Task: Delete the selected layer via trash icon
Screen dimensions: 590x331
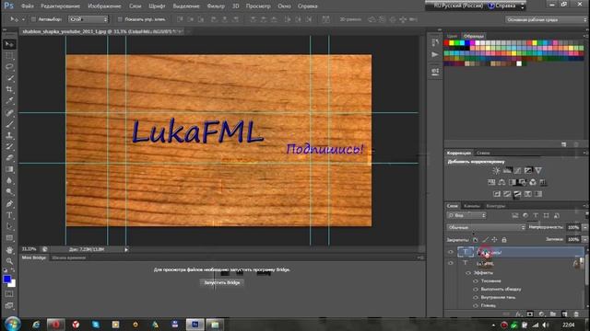Action: (576, 314)
